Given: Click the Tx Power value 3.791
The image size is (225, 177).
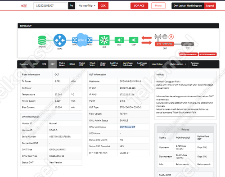Looking at the screenshot, I should click(x=58, y=81).
